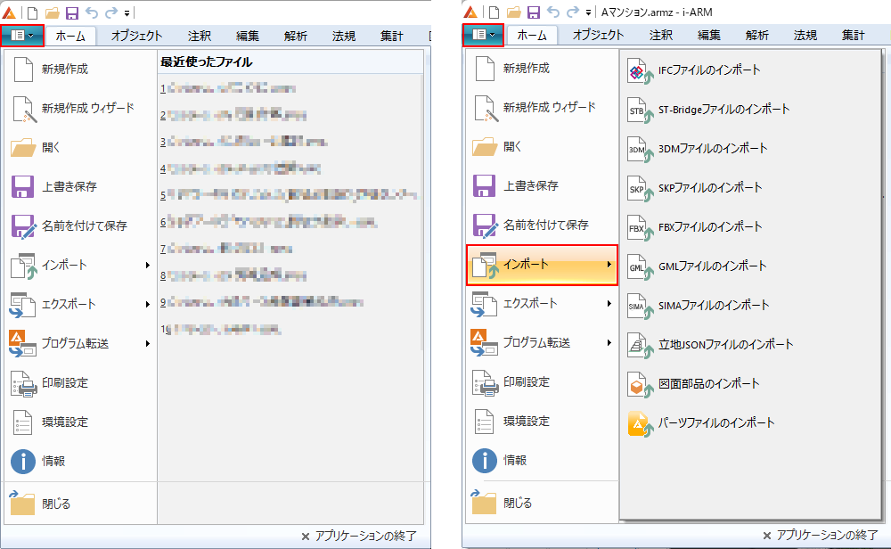This screenshot has width=891, height=549.
Task: Click the SIMA file import icon
Action: [x=637, y=306]
